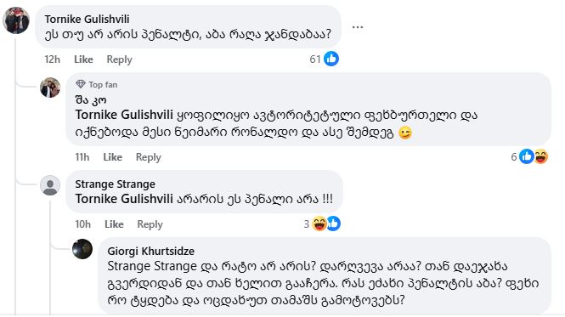Like the Top fan's 11h comment
Screen dimensions: 565x317
pos(112,157)
